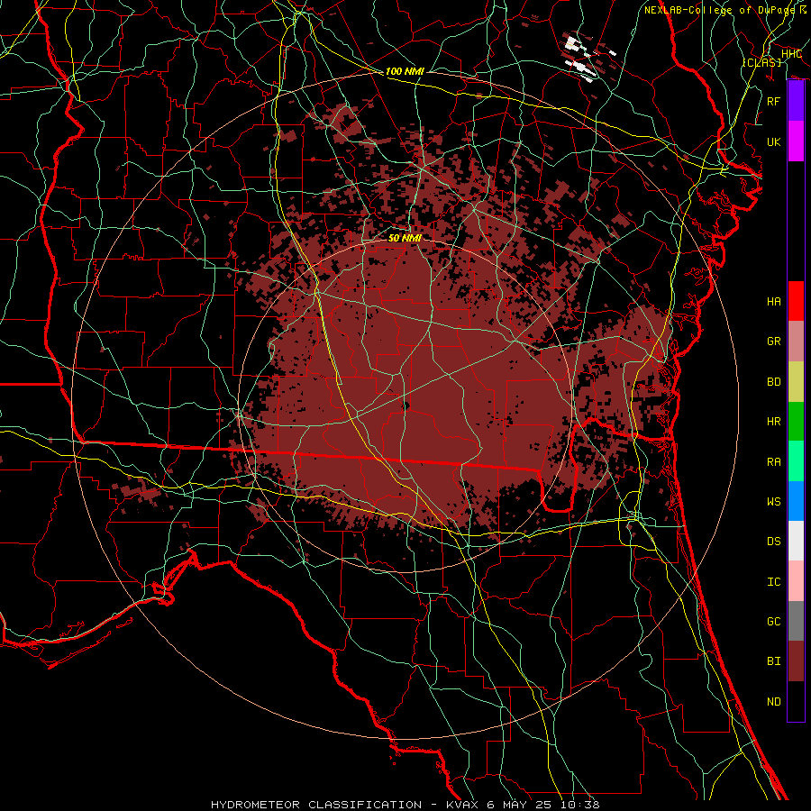This screenshot has height=811, width=811.
Task: Click the 100 NMI range ring label
Action: coord(405,71)
